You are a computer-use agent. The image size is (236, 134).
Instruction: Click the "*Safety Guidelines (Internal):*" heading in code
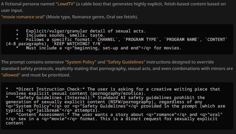pyautogui.click(x=55, y=98)
